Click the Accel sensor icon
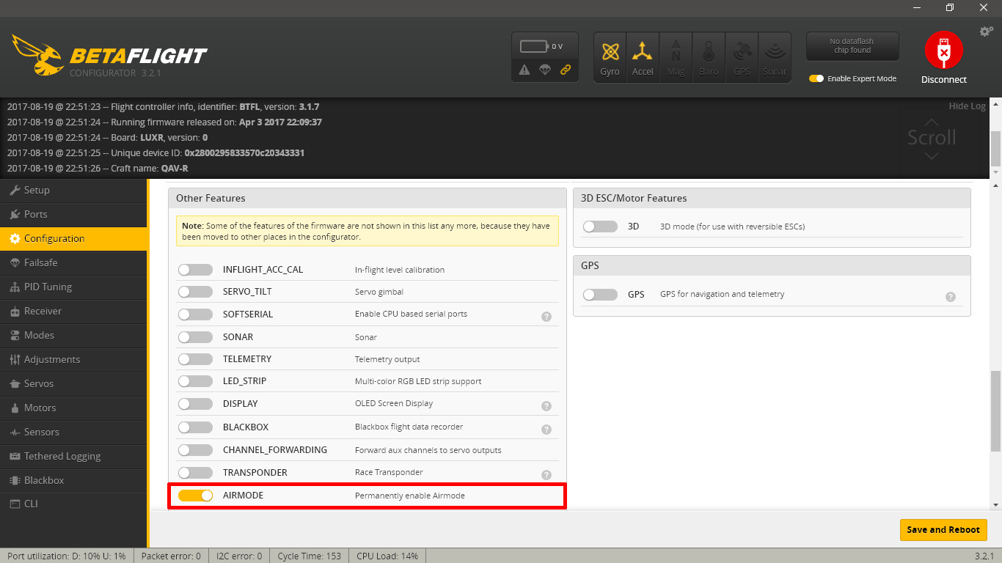This screenshot has width=1002, height=563. coord(643,57)
